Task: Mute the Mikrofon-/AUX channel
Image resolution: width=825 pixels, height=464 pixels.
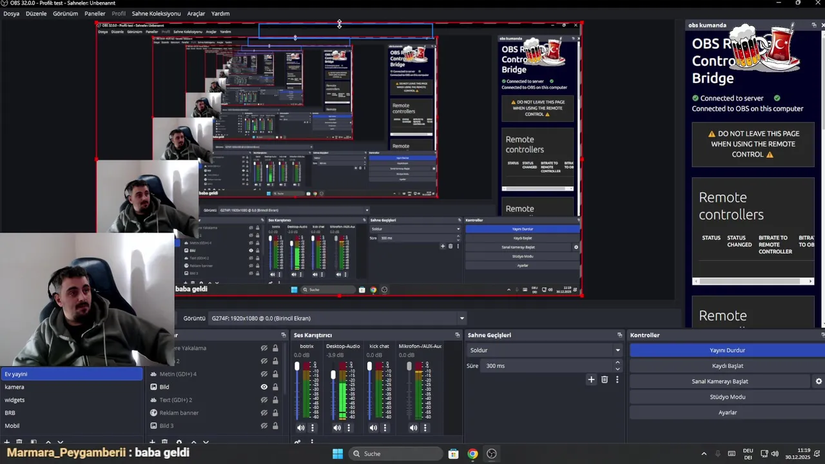Action: 413,428
